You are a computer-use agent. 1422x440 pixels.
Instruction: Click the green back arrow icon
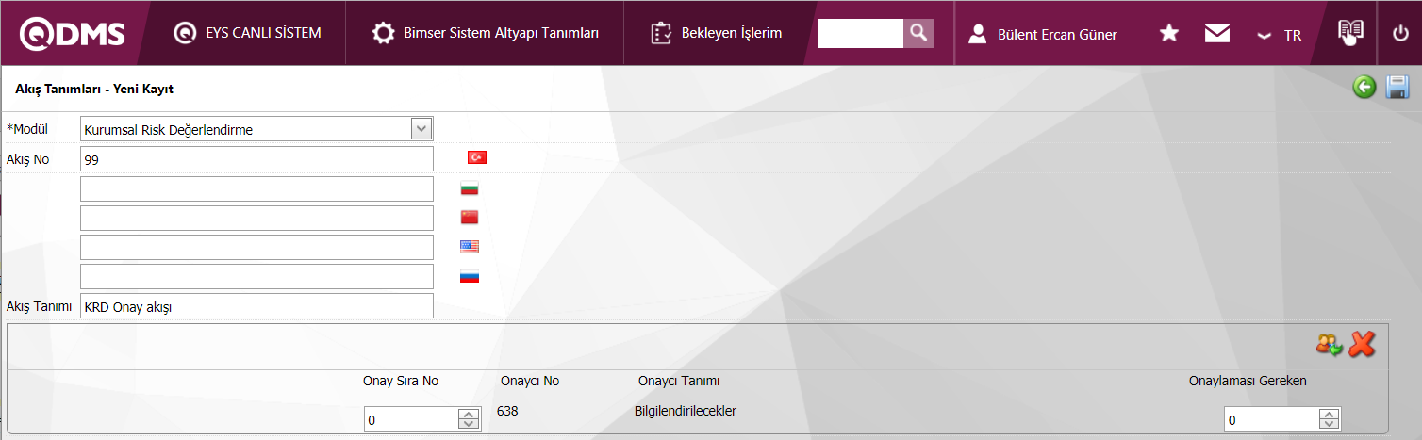click(x=1364, y=88)
